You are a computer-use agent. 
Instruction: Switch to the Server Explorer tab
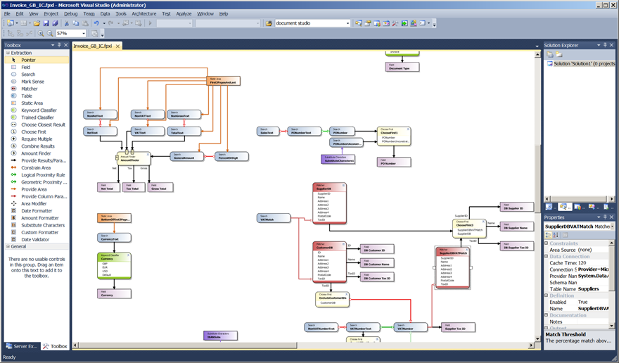pyautogui.click(x=22, y=346)
